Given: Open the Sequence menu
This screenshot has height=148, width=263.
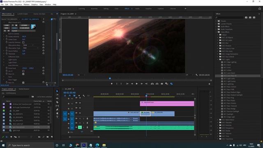Looking at the screenshot, I should point(18,5).
